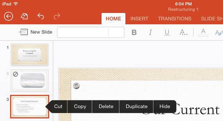223x121 pixels.
Task: Switch to the TRANSITIONS tab
Action: click(175, 19)
